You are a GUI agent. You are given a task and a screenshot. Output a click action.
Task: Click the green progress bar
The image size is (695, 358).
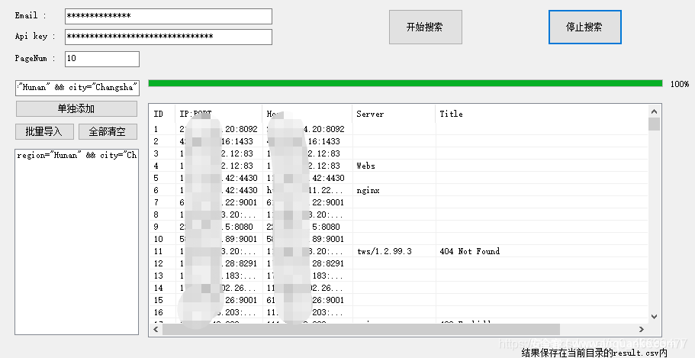click(x=404, y=83)
